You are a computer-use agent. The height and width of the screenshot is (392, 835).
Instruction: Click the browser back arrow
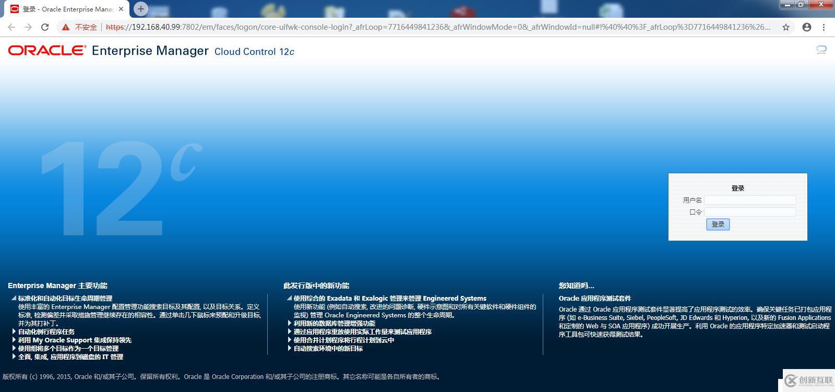[x=11, y=27]
